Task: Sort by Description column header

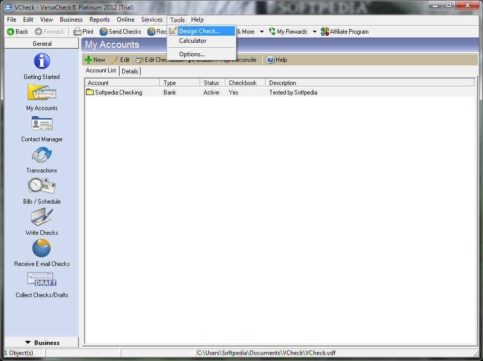Action: click(370, 83)
